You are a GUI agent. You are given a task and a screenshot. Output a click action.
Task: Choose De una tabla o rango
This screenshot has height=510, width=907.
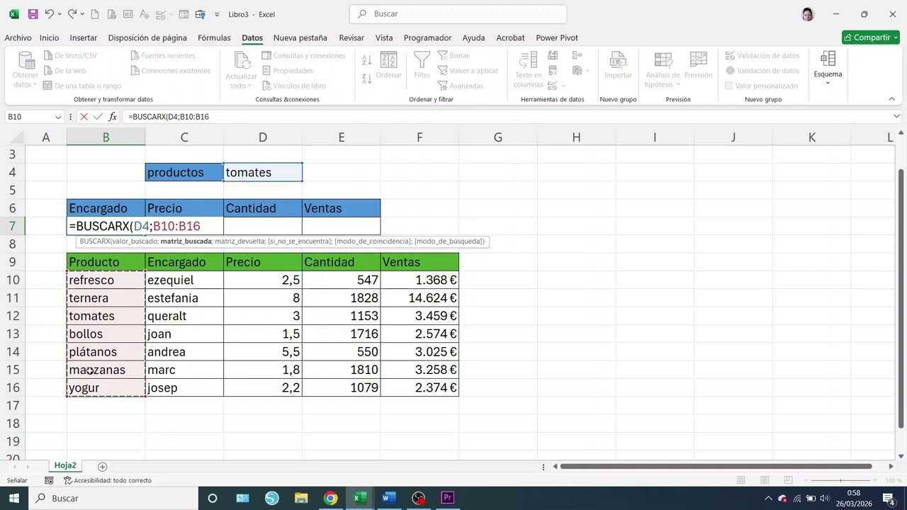click(82, 86)
